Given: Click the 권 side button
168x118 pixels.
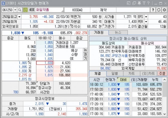Looking at the screenshot, I should (x=85, y=54).
